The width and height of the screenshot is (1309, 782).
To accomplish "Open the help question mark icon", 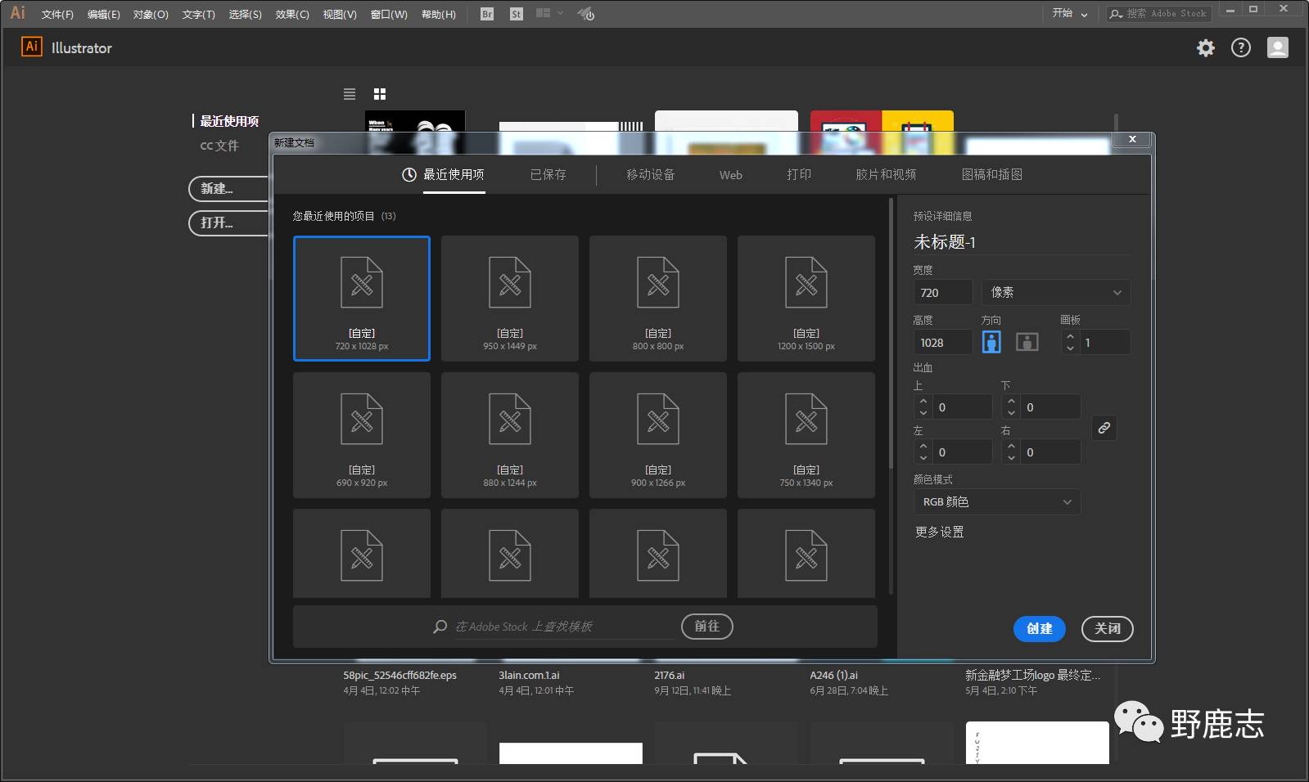I will (1241, 48).
